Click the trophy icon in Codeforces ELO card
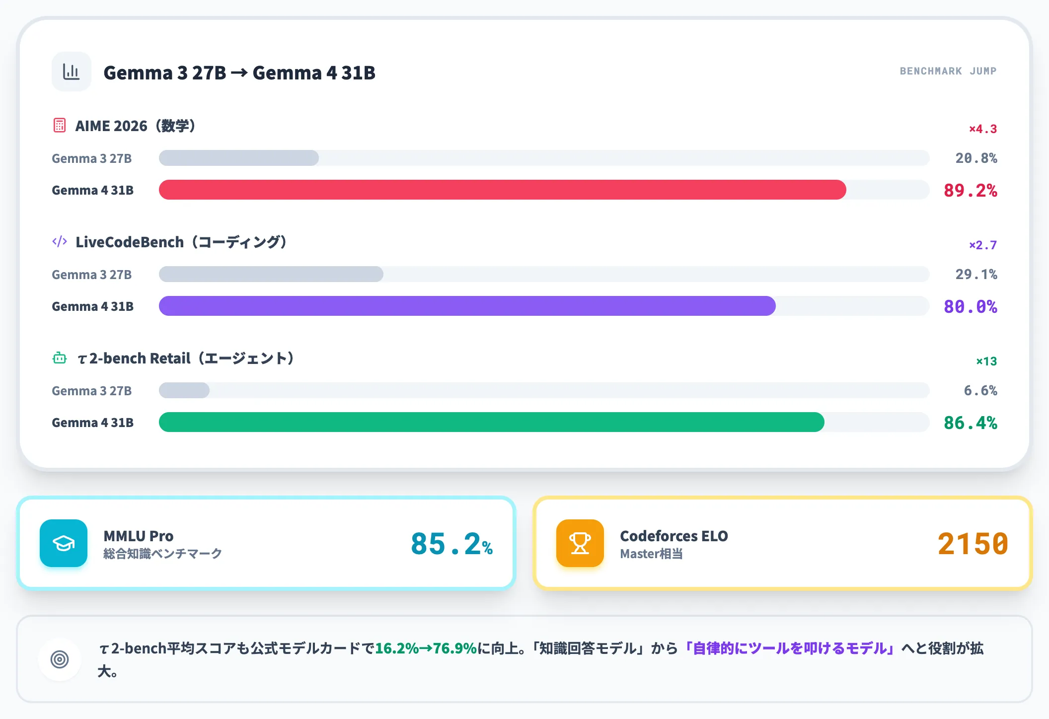This screenshot has width=1049, height=719. (x=580, y=543)
